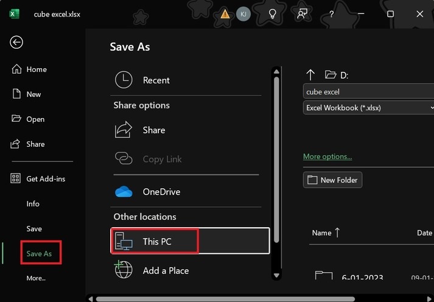Click the Copy Link chain icon
The width and height of the screenshot is (434, 302).
tap(124, 158)
